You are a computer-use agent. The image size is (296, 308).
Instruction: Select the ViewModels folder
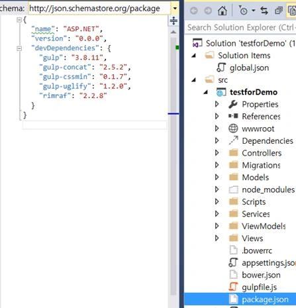point(264,226)
